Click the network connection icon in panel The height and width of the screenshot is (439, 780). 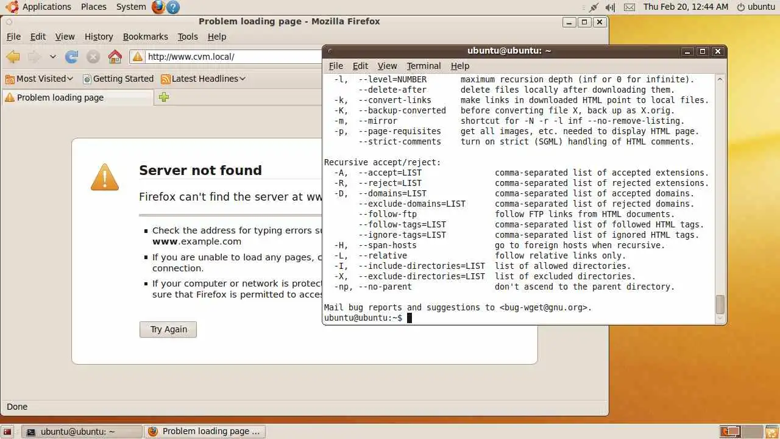click(x=594, y=7)
